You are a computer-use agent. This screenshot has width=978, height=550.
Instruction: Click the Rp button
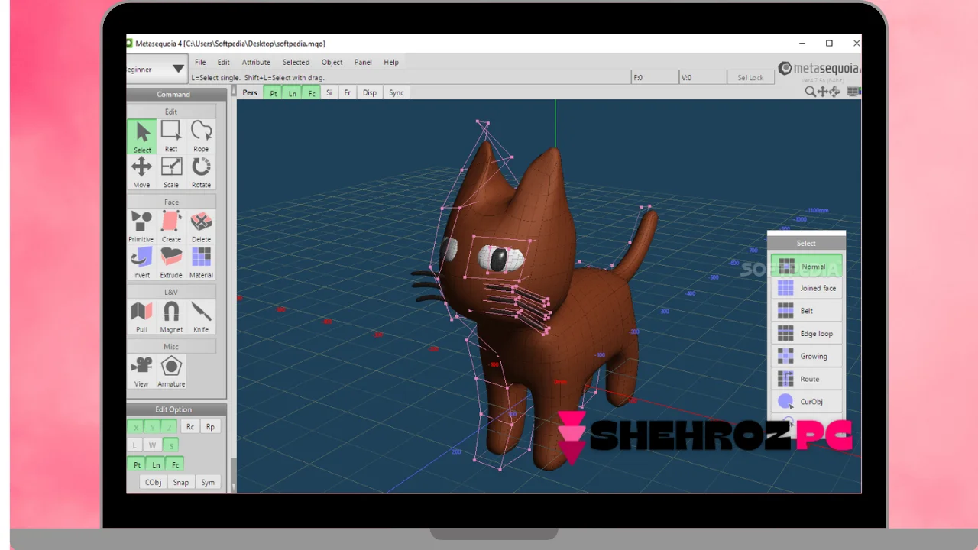coord(210,427)
